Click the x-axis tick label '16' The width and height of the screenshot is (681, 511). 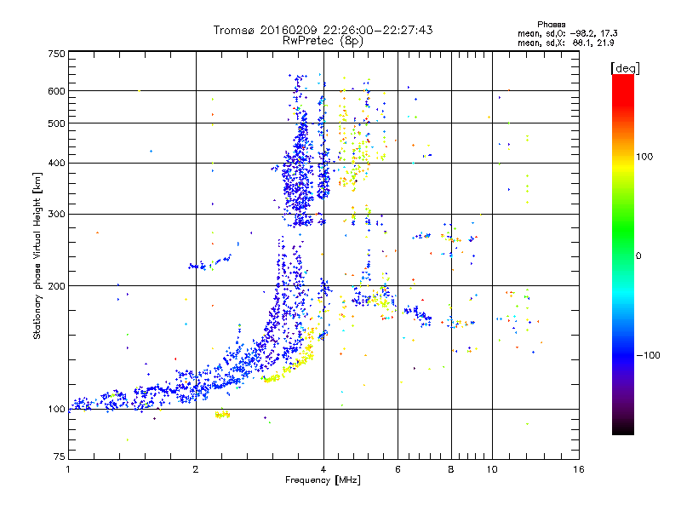point(579,469)
